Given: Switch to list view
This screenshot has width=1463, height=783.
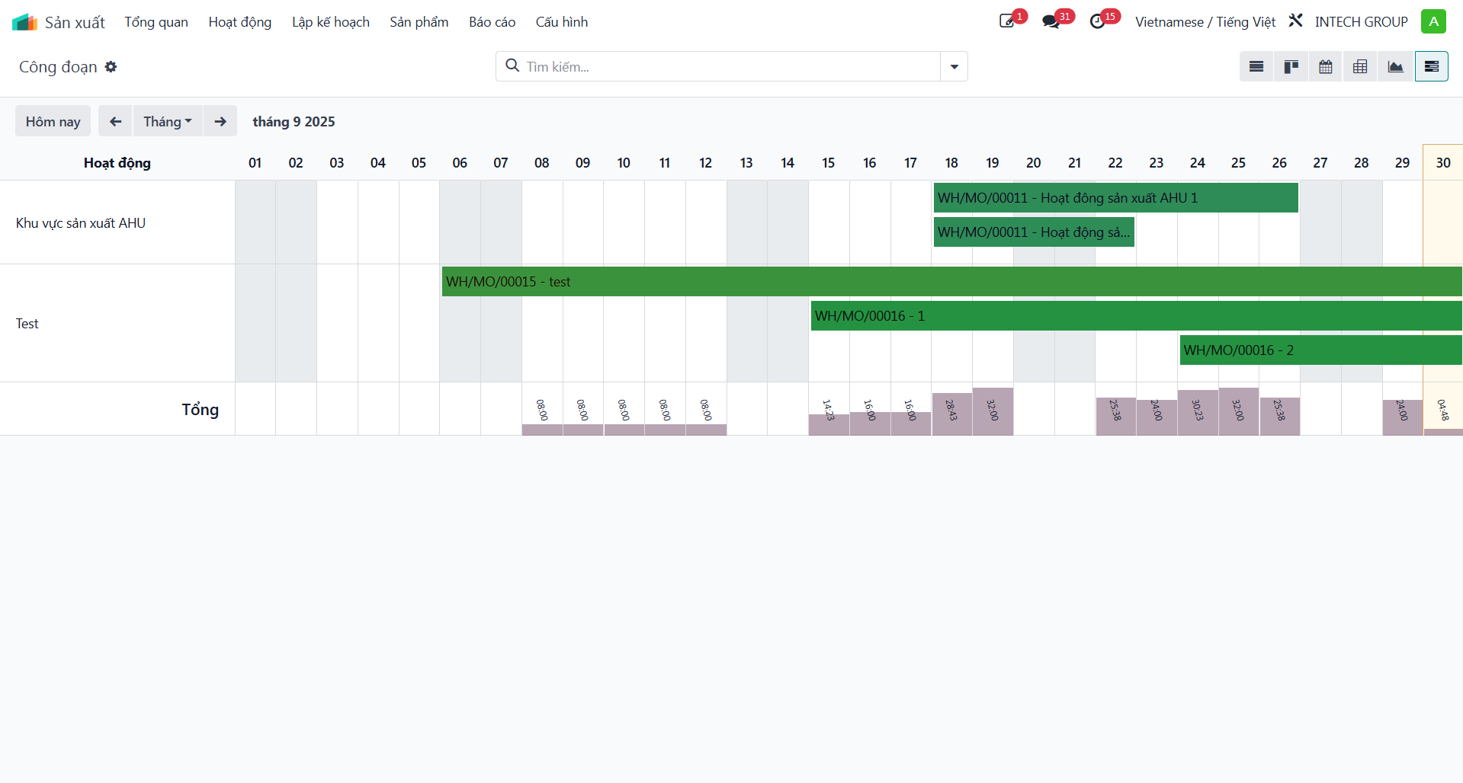Looking at the screenshot, I should [1256, 67].
